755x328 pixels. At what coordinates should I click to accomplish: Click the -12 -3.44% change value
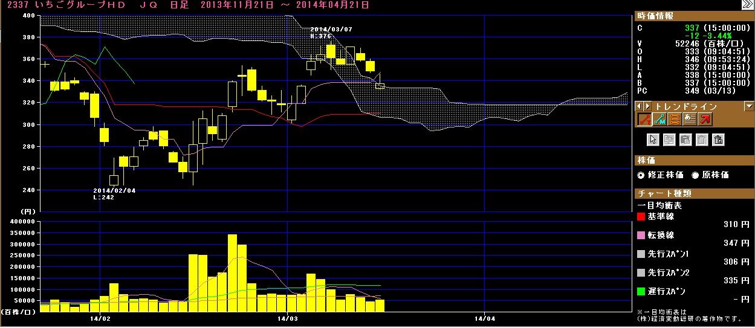point(707,36)
